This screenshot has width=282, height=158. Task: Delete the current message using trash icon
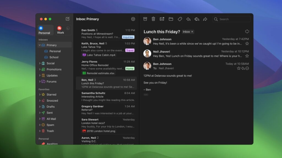click(153, 19)
